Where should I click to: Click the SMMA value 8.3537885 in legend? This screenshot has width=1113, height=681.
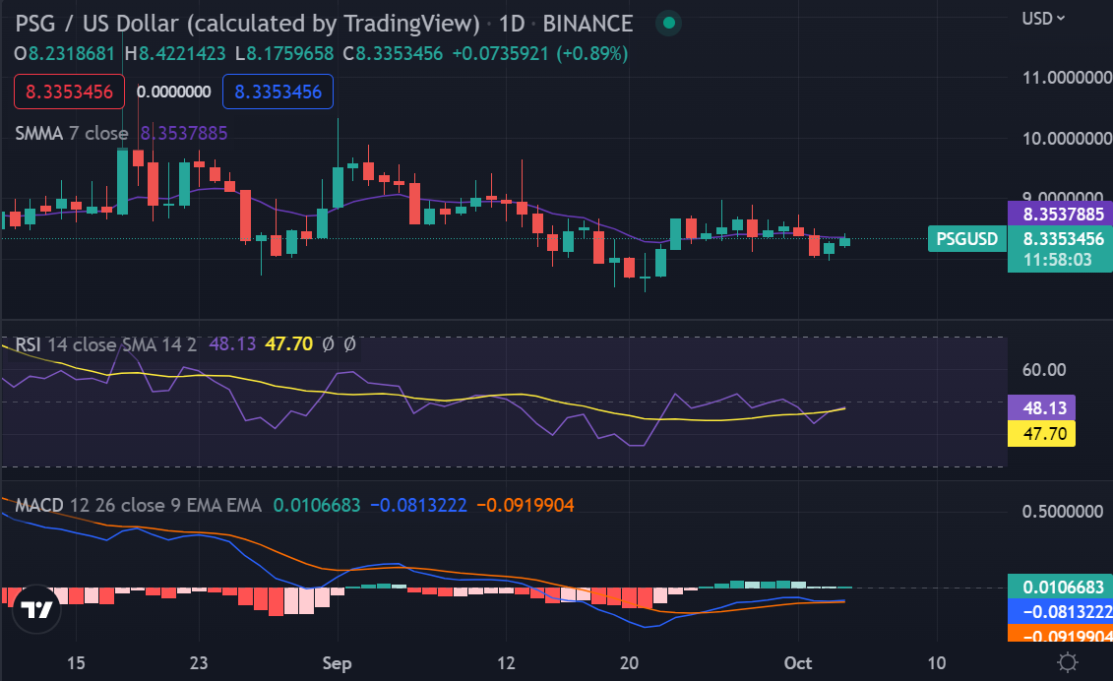tap(183, 133)
